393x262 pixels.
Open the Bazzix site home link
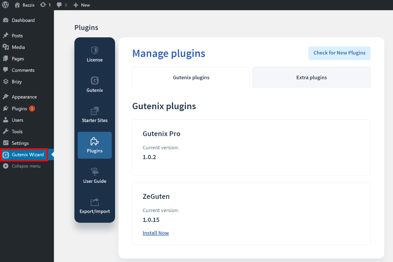(x=25, y=5)
